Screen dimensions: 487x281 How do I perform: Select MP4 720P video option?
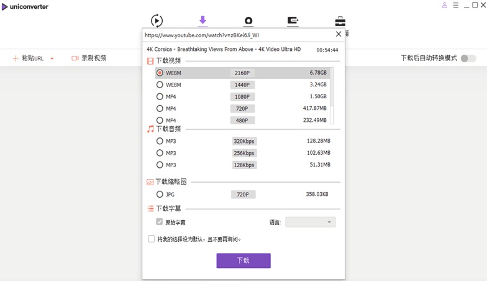[160, 108]
